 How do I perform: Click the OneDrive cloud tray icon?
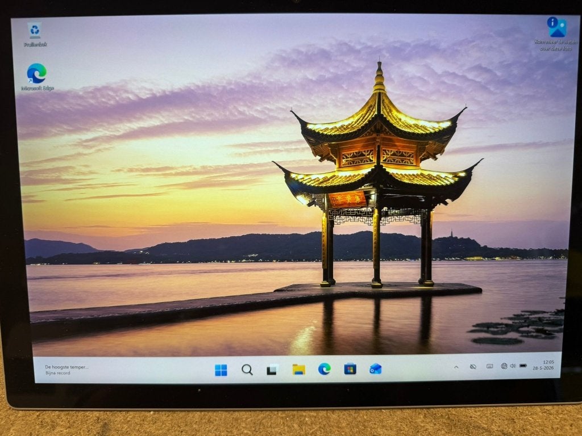(x=473, y=367)
